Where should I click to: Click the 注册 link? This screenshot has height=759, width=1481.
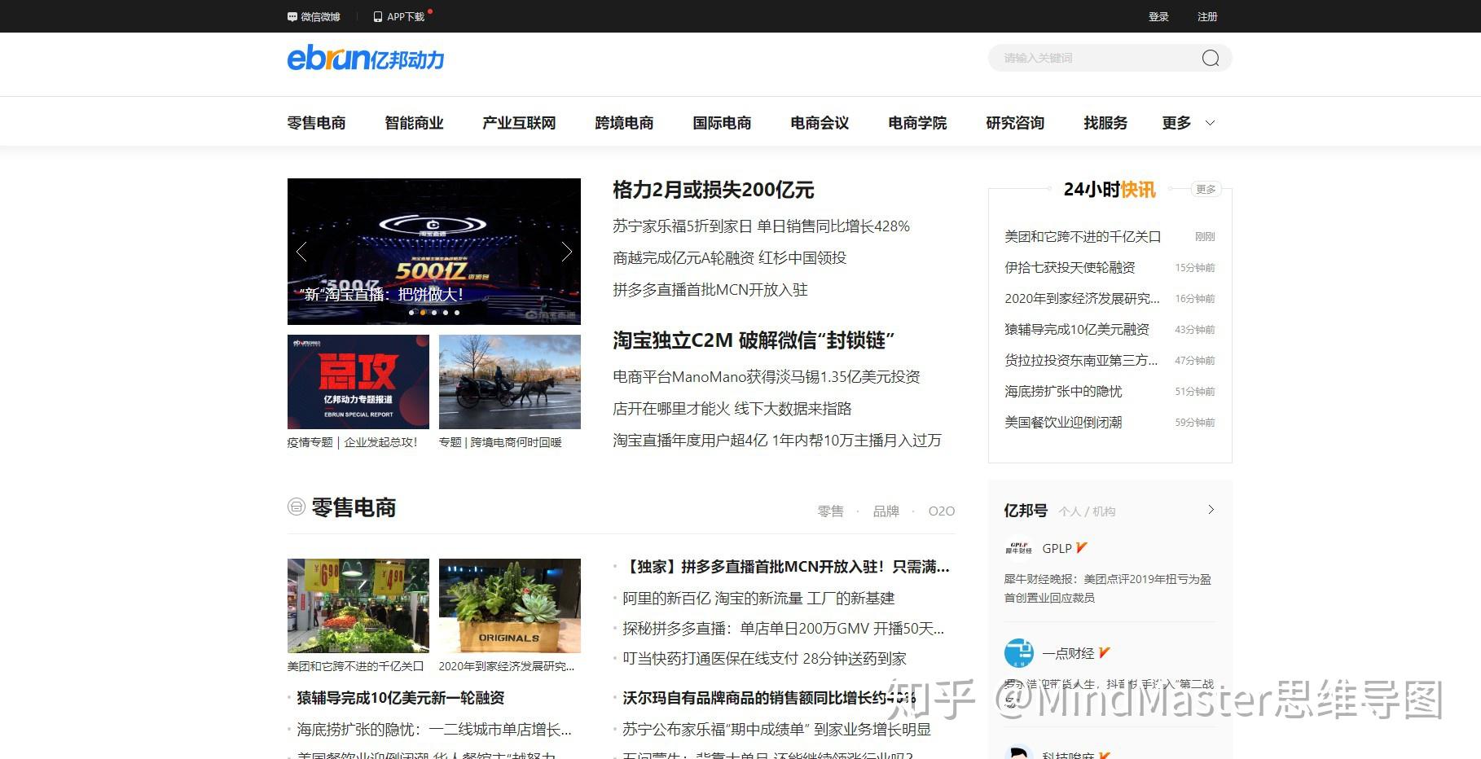coord(1207,16)
